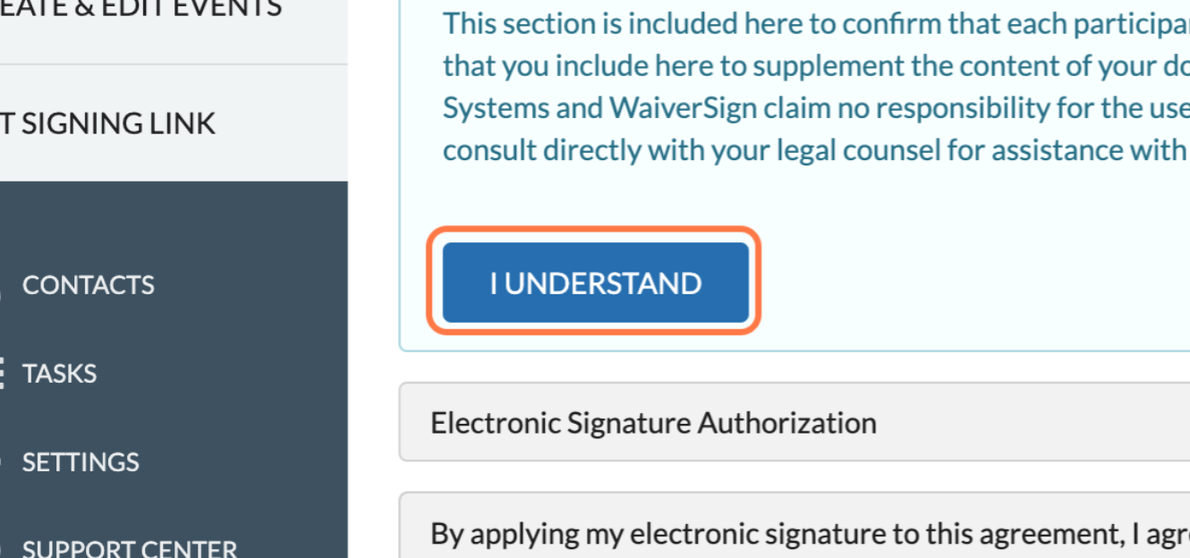Visit the SUPPORT CENTER sidebar entry
Image resolution: width=1190 pixels, height=558 pixels.
coord(129,548)
